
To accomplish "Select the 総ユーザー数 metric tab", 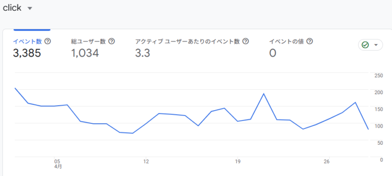I will coord(93,47).
